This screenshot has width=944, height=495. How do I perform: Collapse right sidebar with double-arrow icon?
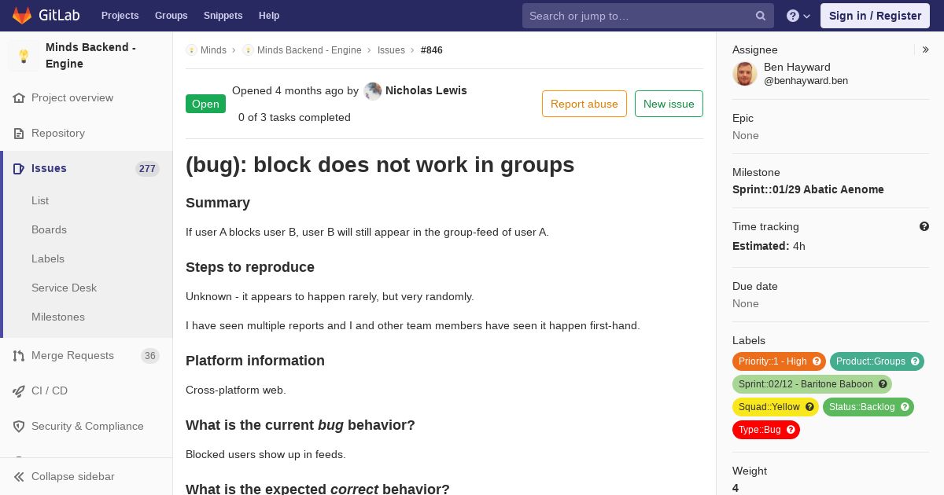[926, 49]
